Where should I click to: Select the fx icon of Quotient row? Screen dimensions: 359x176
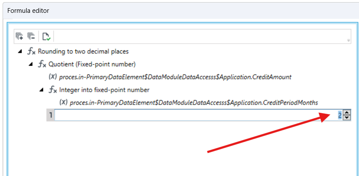coord(42,65)
